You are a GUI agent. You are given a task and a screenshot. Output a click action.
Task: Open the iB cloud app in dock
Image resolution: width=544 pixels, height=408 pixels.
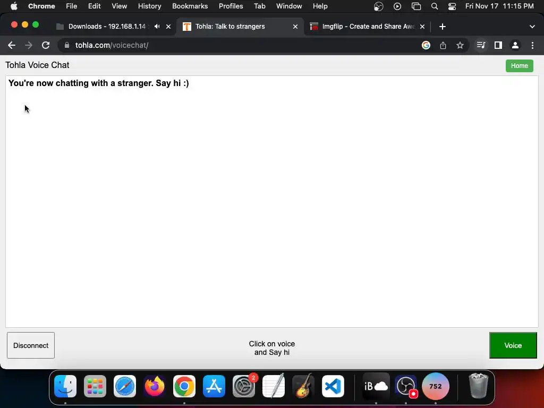376,386
